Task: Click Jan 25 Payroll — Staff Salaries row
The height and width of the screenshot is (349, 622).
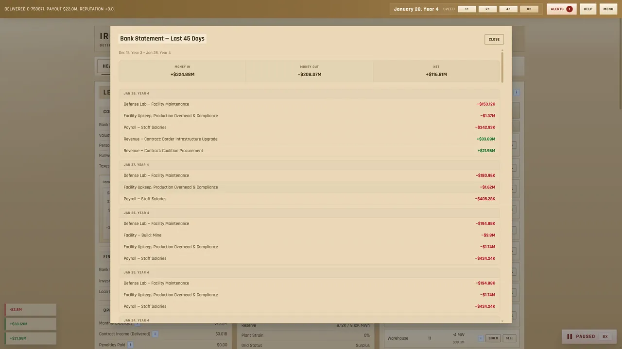Action: click(x=310, y=306)
